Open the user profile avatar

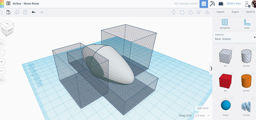pyautogui.click(x=254, y=3)
